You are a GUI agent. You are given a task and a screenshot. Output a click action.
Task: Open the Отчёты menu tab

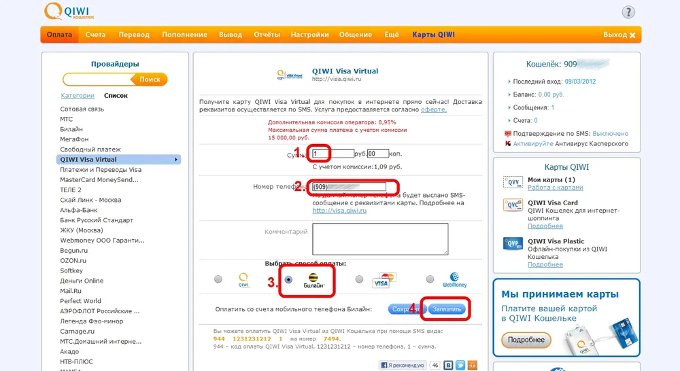pos(267,35)
